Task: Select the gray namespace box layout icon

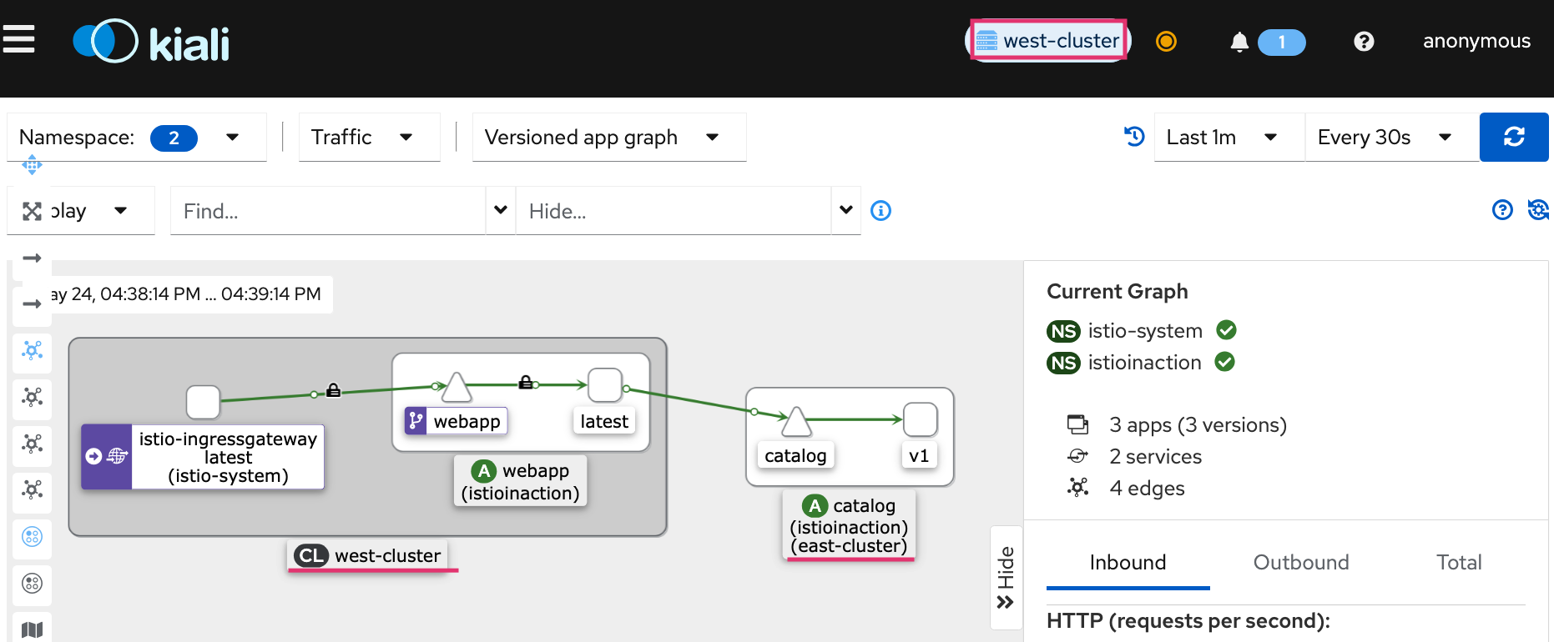Action: [x=32, y=583]
